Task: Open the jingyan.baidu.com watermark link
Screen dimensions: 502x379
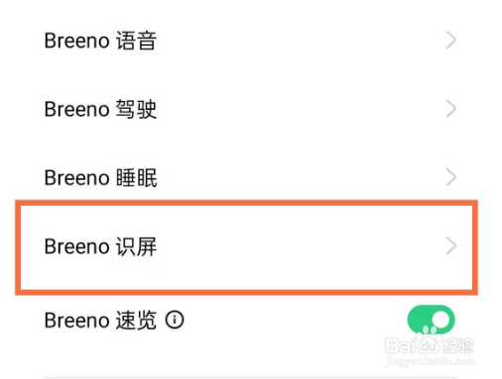Action: tap(430, 361)
